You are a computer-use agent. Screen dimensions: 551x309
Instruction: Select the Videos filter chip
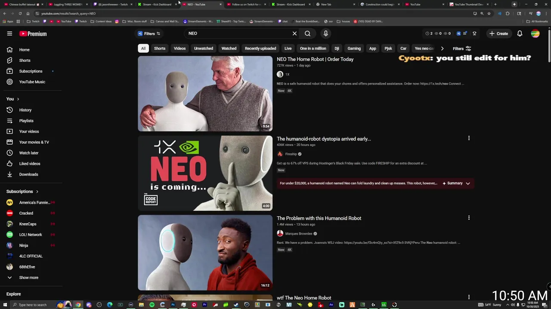(x=180, y=48)
